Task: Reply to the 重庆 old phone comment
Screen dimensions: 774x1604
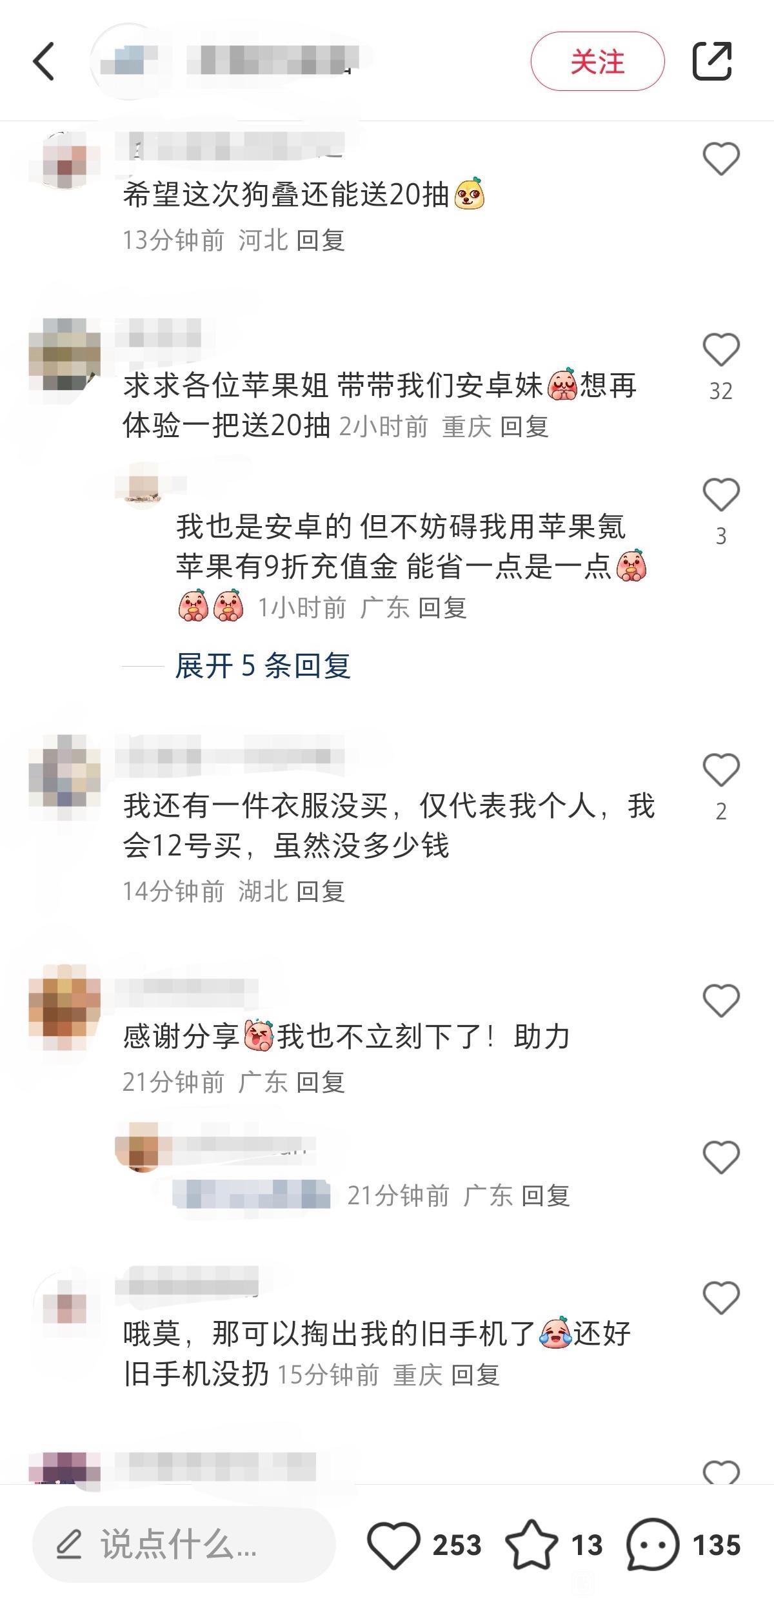Action: 475,1375
